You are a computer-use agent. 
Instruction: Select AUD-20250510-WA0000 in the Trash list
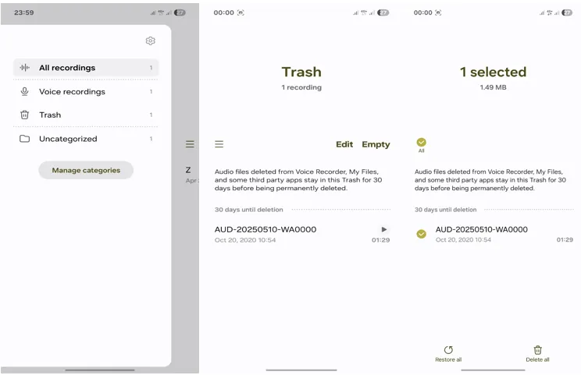302,234
